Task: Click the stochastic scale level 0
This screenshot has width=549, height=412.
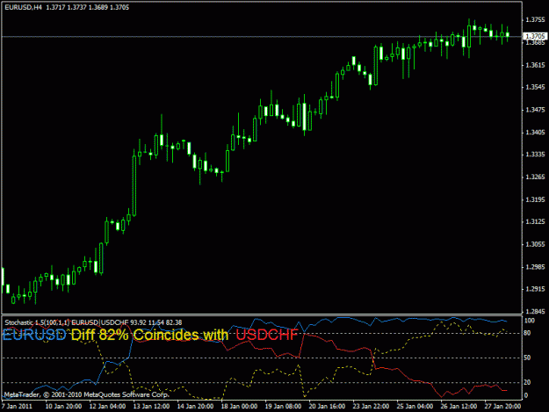Action: click(526, 395)
